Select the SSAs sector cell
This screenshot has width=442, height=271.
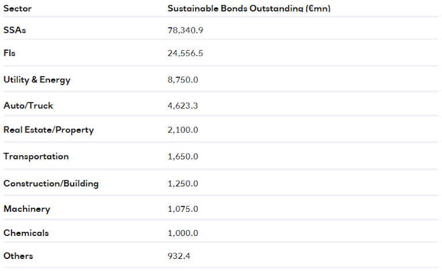click(15, 30)
